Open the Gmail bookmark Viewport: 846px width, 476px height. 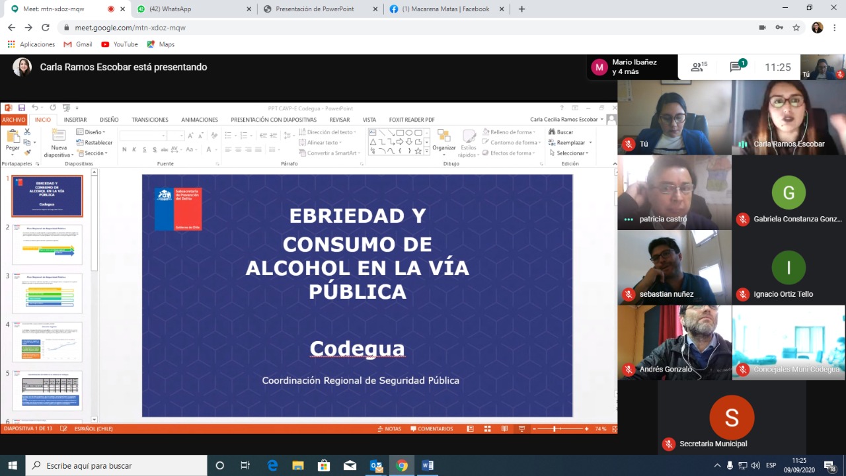(x=78, y=44)
